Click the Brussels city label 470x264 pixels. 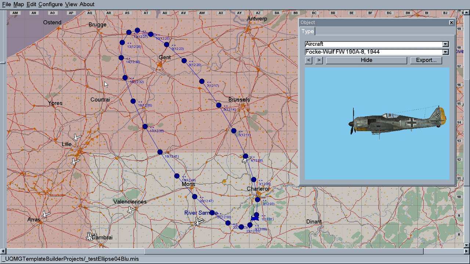239,100
